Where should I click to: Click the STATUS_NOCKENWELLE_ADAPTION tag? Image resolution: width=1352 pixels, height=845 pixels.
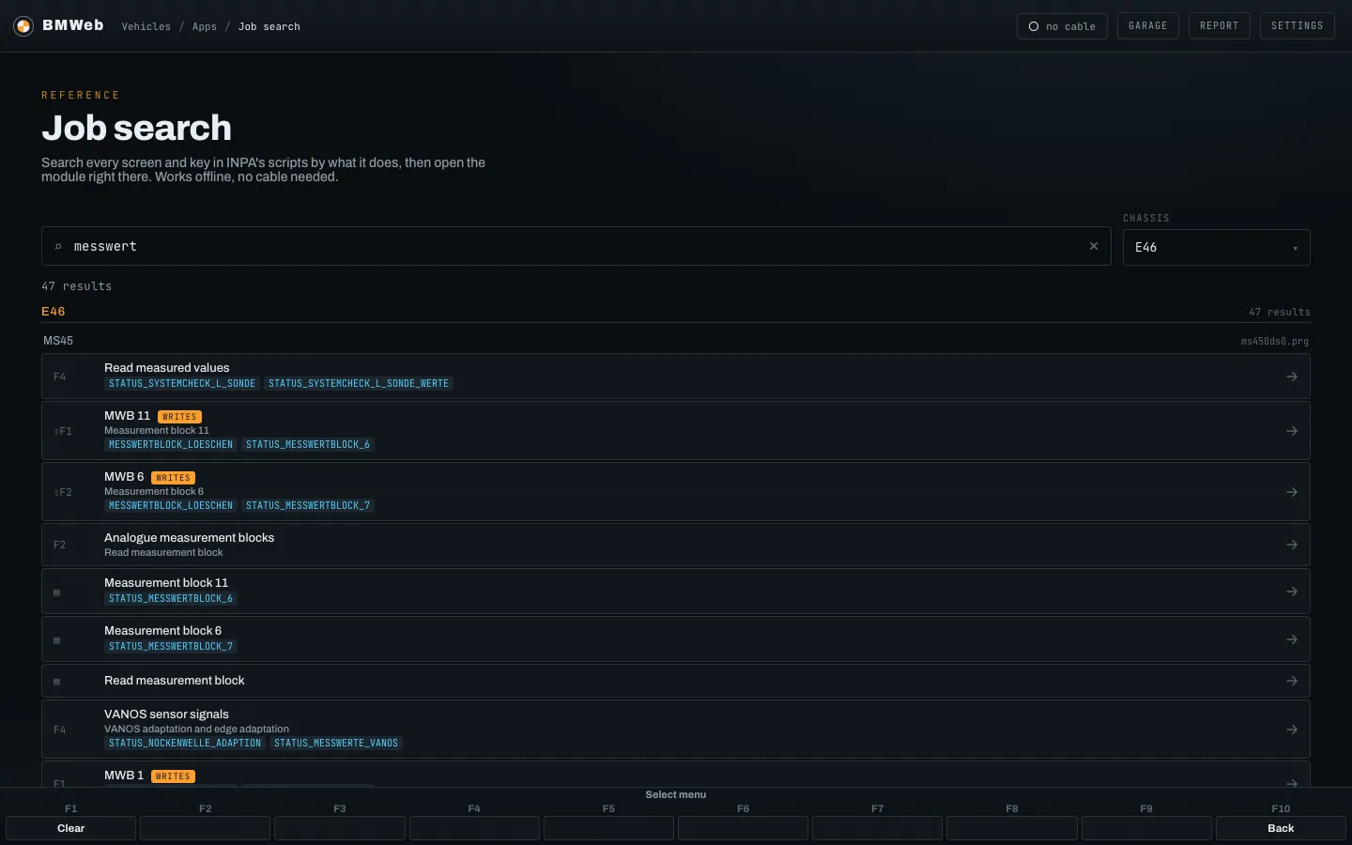pyautogui.click(x=185, y=743)
